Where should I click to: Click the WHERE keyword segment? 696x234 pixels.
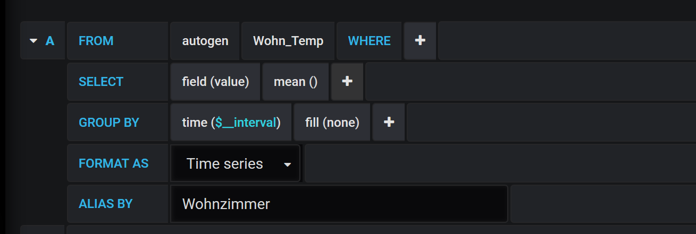(369, 41)
